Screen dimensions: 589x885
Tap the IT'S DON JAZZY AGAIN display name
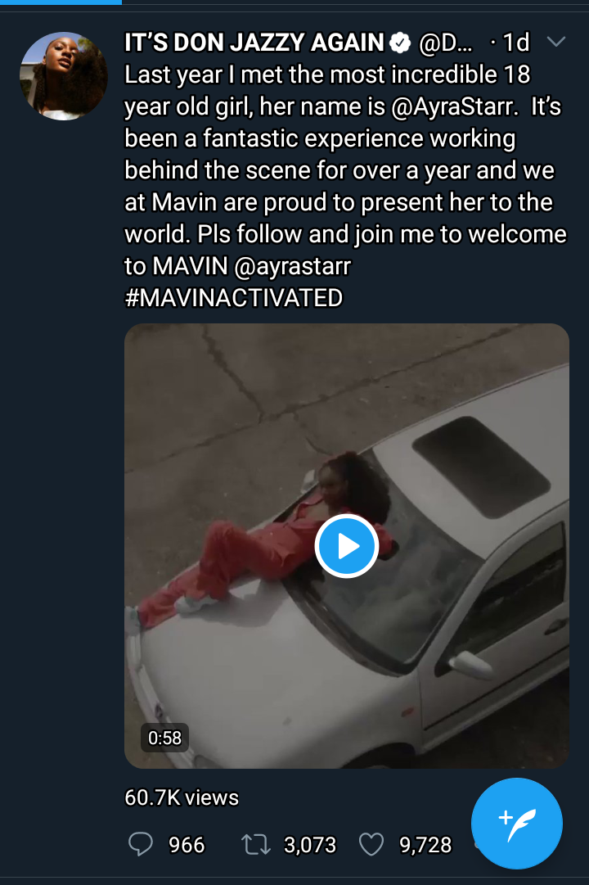click(x=254, y=43)
